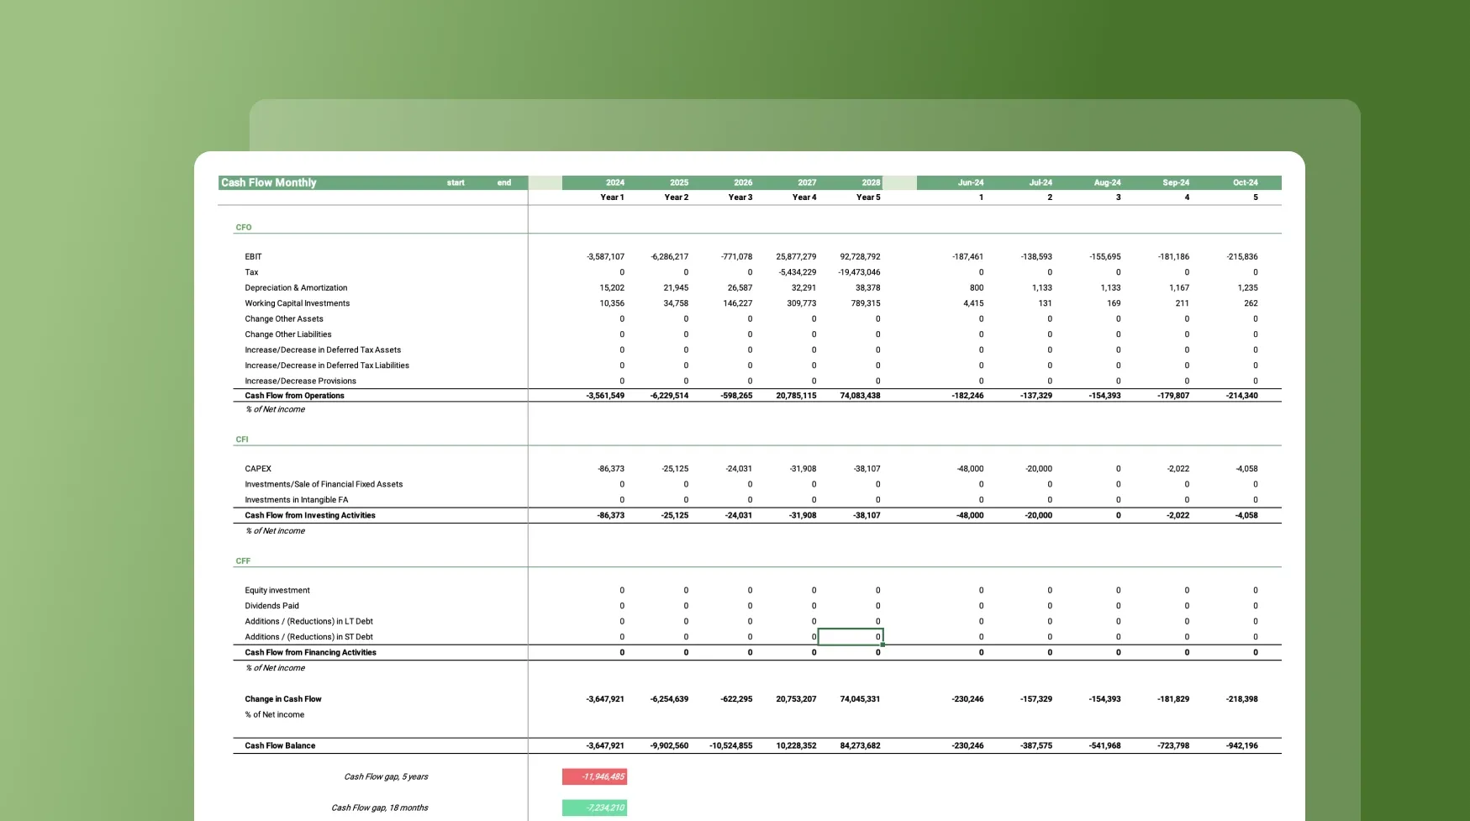
Task: Click the red Cash Flow gap 5 years value
Action: coord(595,777)
